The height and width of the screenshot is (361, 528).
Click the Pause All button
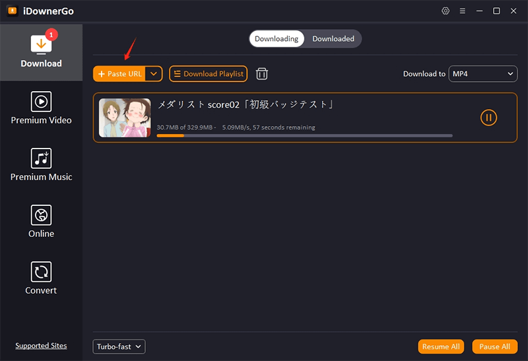coord(494,346)
